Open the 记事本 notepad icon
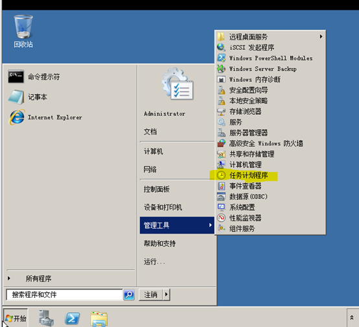 click(x=16, y=97)
